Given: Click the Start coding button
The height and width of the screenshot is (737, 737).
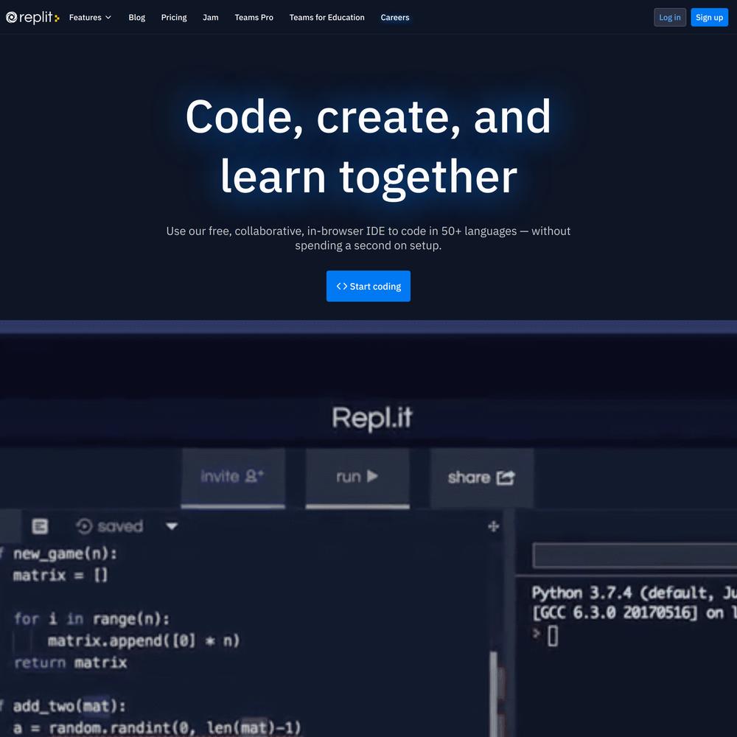Looking at the screenshot, I should click(368, 286).
